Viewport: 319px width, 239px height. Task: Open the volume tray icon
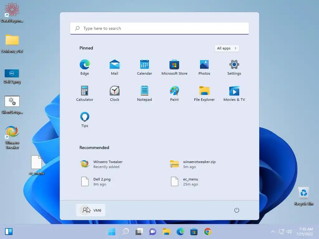tap(289, 232)
